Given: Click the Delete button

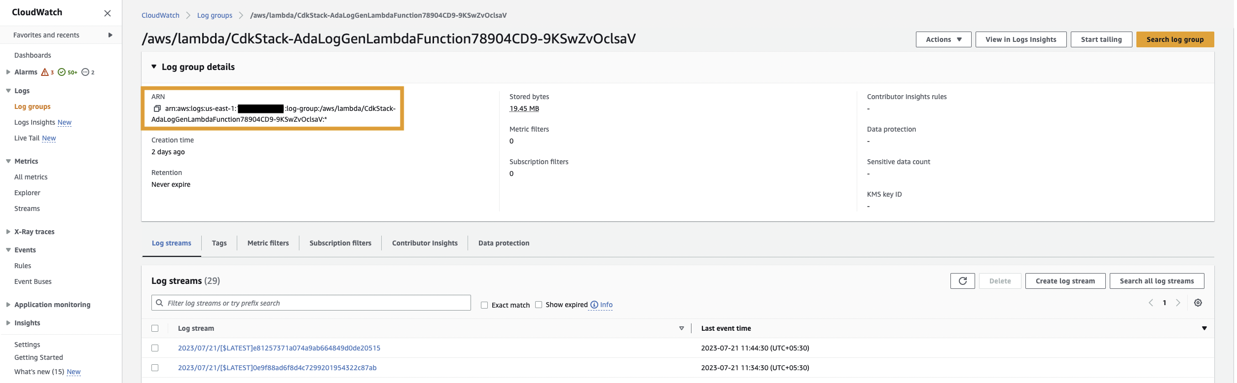Looking at the screenshot, I should (1000, 281).
